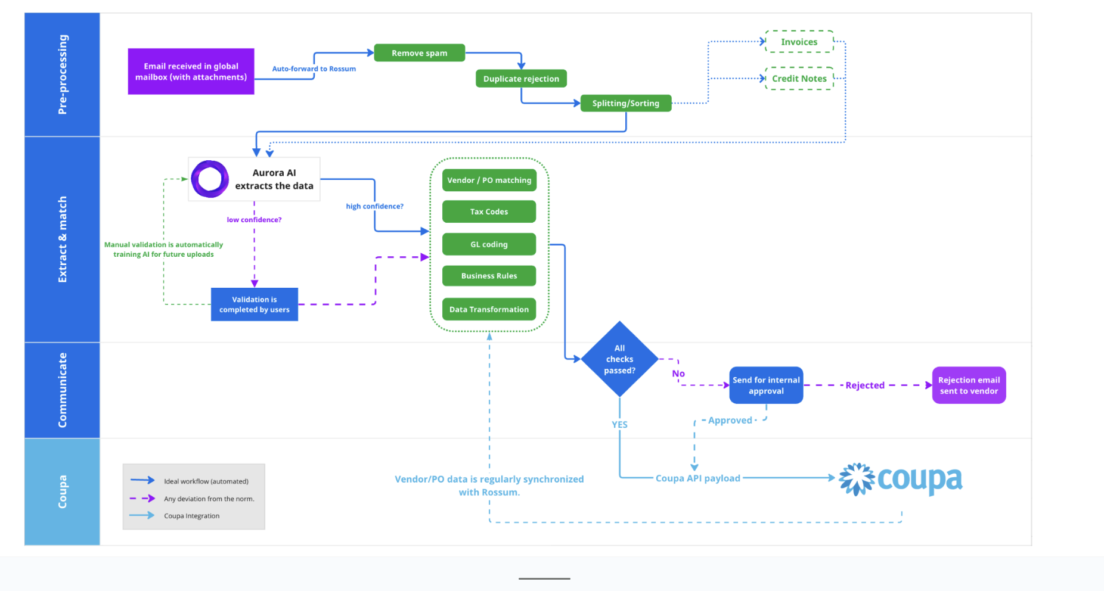This screenshot has height=591, width=1104.
Task: Click 'Vendor/PO data is regularly synchronized' text
Action: 489,486
